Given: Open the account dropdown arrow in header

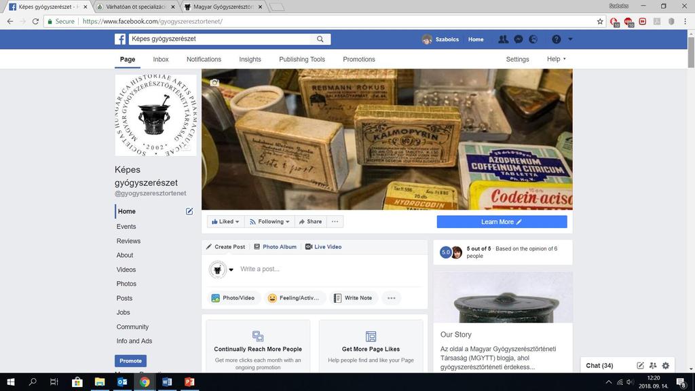Looking at the screenshot, I should click(x=570, y=39).
